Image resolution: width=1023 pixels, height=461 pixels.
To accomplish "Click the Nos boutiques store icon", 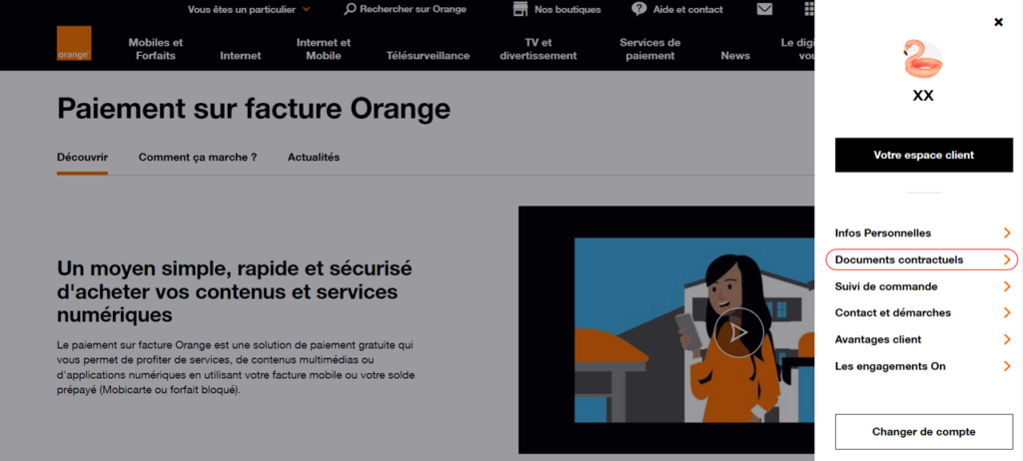I will pos(519,9).
